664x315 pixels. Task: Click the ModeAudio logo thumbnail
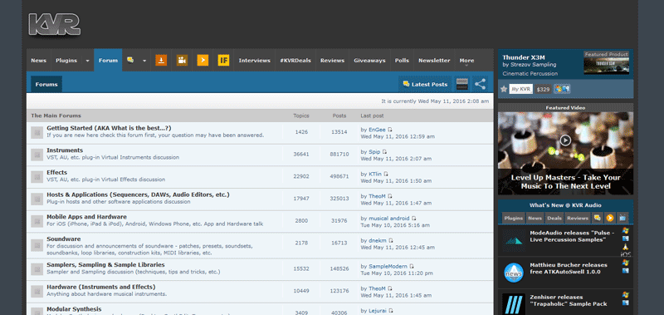coord(514,240)
